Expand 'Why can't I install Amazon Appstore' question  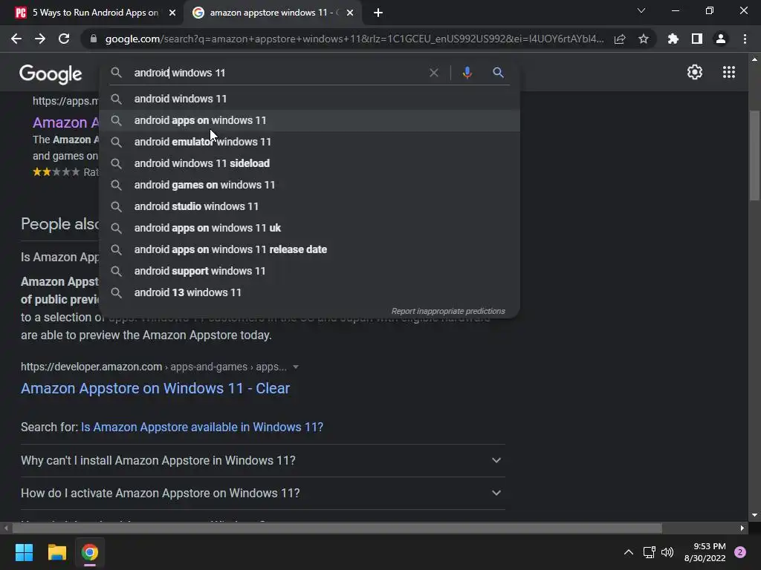click(x=262, y=460)
